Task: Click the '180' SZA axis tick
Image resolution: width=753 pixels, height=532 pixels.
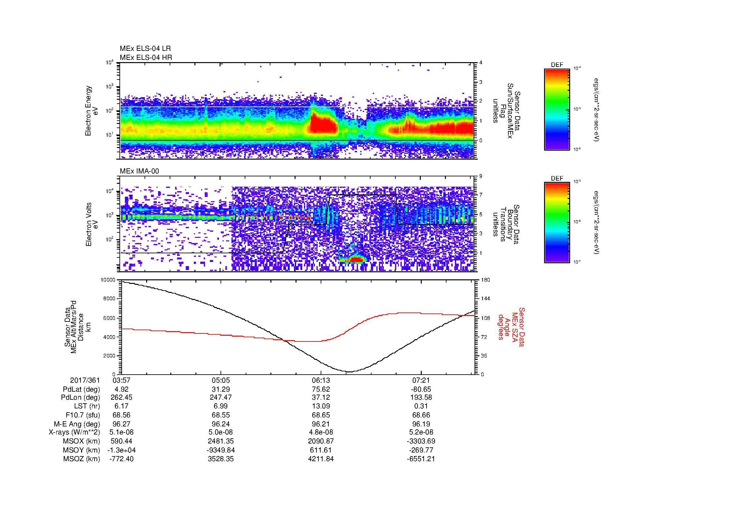Action: click(485, 280)
